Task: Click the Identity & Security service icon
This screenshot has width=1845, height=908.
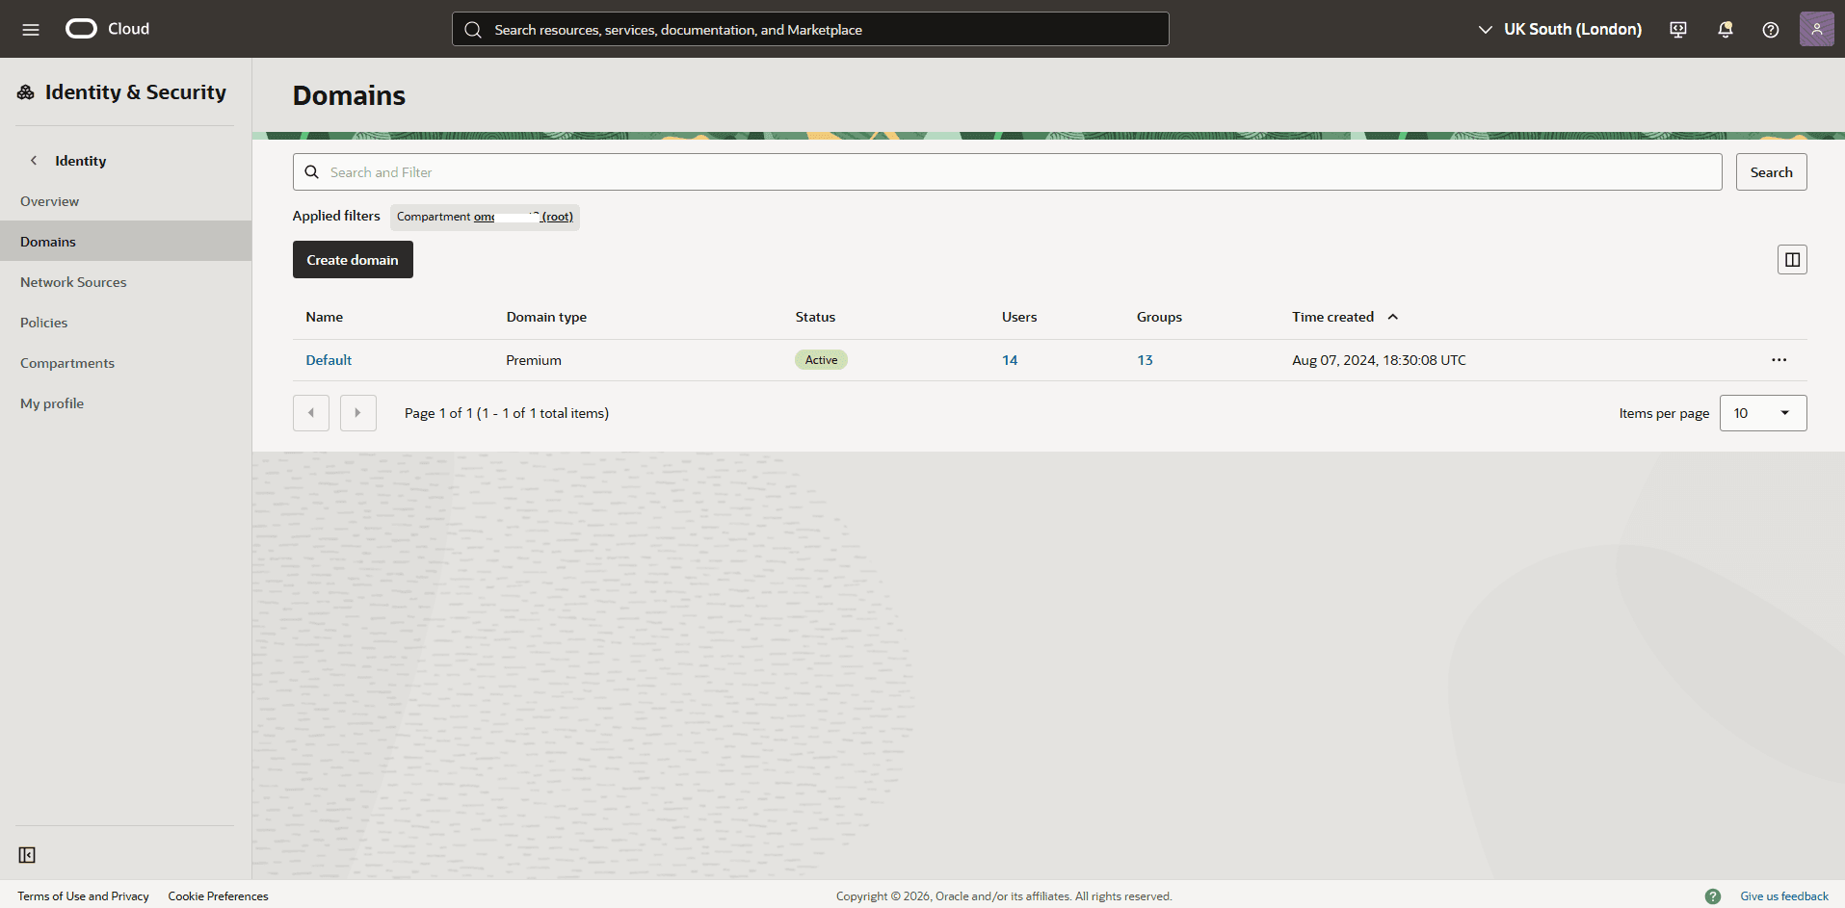Action: click(26, 92)
